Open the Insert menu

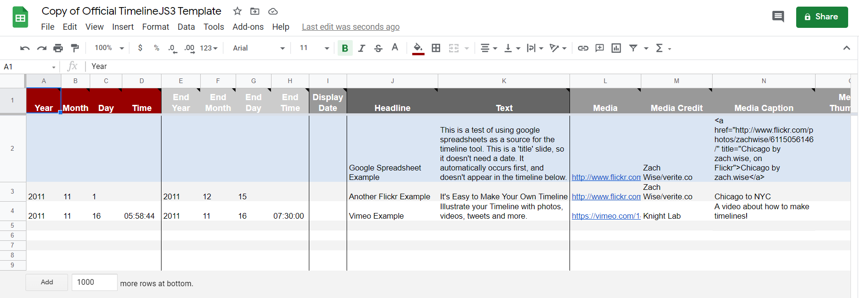tap(123, 27)
